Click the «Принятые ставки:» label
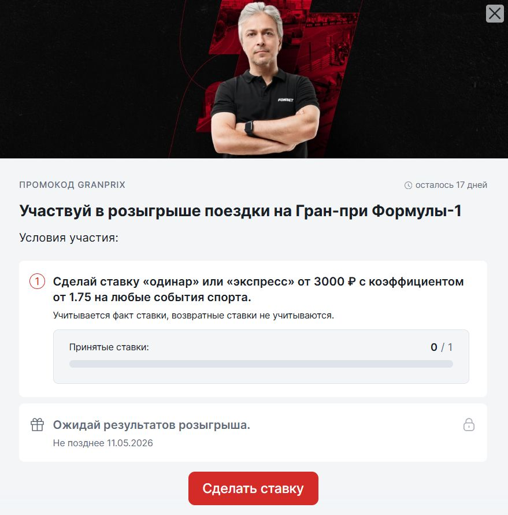This screenshot has height=515, width=508. [109, 347]
